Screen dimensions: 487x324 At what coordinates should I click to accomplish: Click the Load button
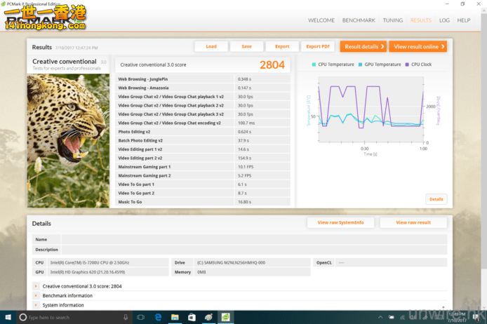pos(211,46)
